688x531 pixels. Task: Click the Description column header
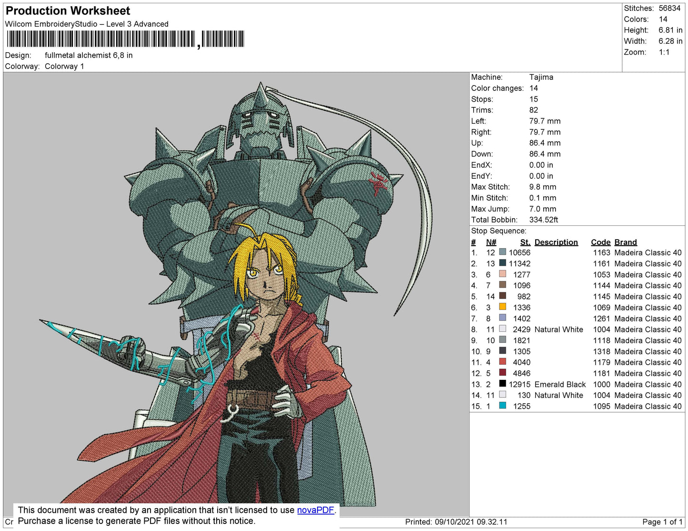pos(556,242)
